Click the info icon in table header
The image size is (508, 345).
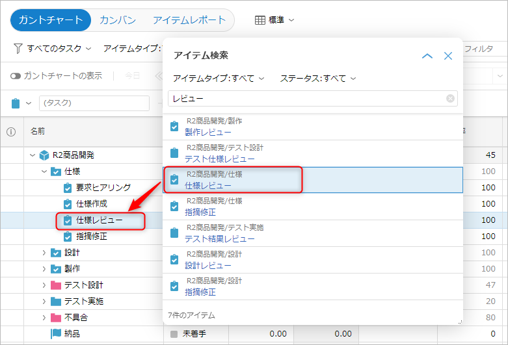pyautogui.click(x=11, y=131)
